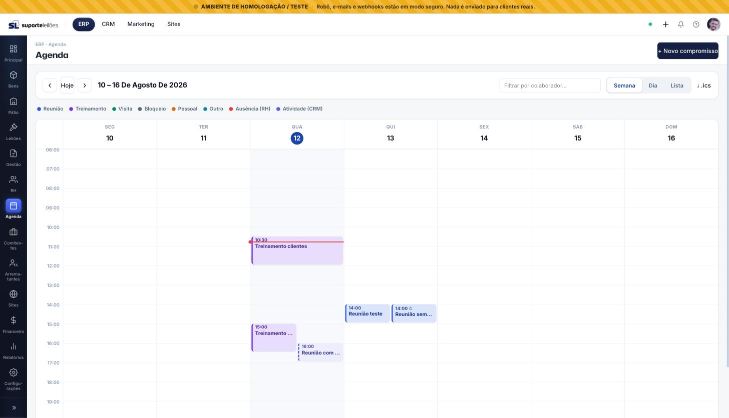Open Principal in the sidebar
Screen dimensions: 729x418
pyautogui.click(x=14, y=53)
